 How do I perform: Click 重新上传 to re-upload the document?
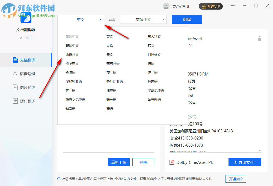(118, 162)
